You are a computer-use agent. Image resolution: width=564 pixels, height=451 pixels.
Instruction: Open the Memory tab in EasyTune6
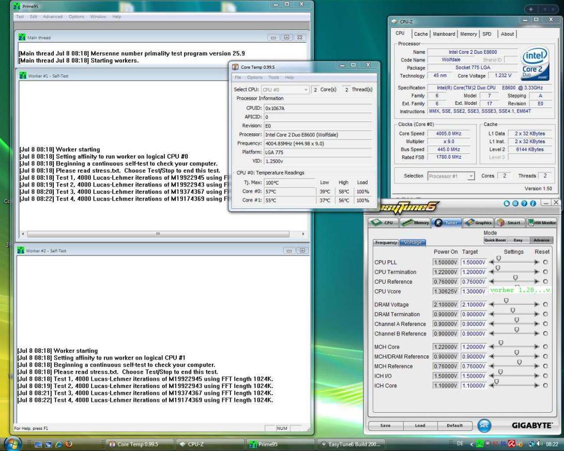[x=416, y=223]
